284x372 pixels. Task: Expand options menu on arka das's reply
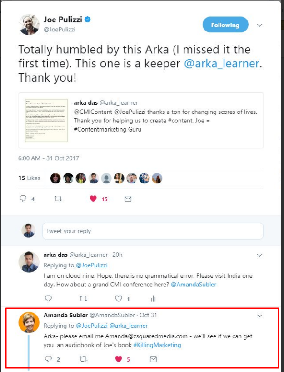click(259, 255)
